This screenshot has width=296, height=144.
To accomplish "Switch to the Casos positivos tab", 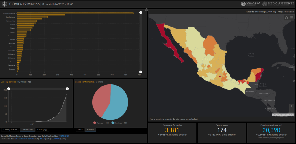I will coord(10,130).
